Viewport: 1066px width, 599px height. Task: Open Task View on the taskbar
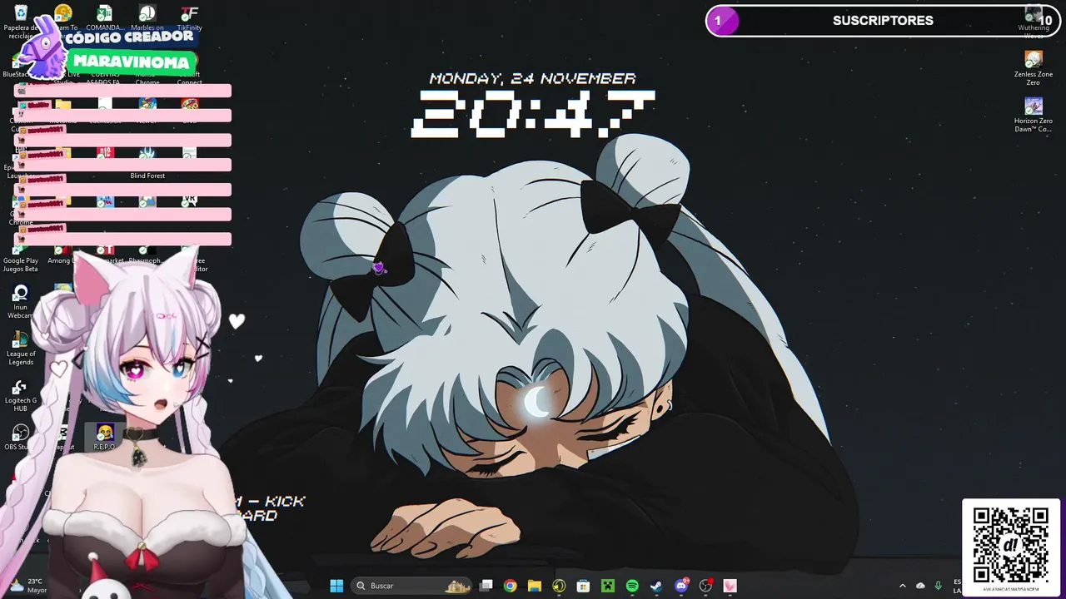486,586
